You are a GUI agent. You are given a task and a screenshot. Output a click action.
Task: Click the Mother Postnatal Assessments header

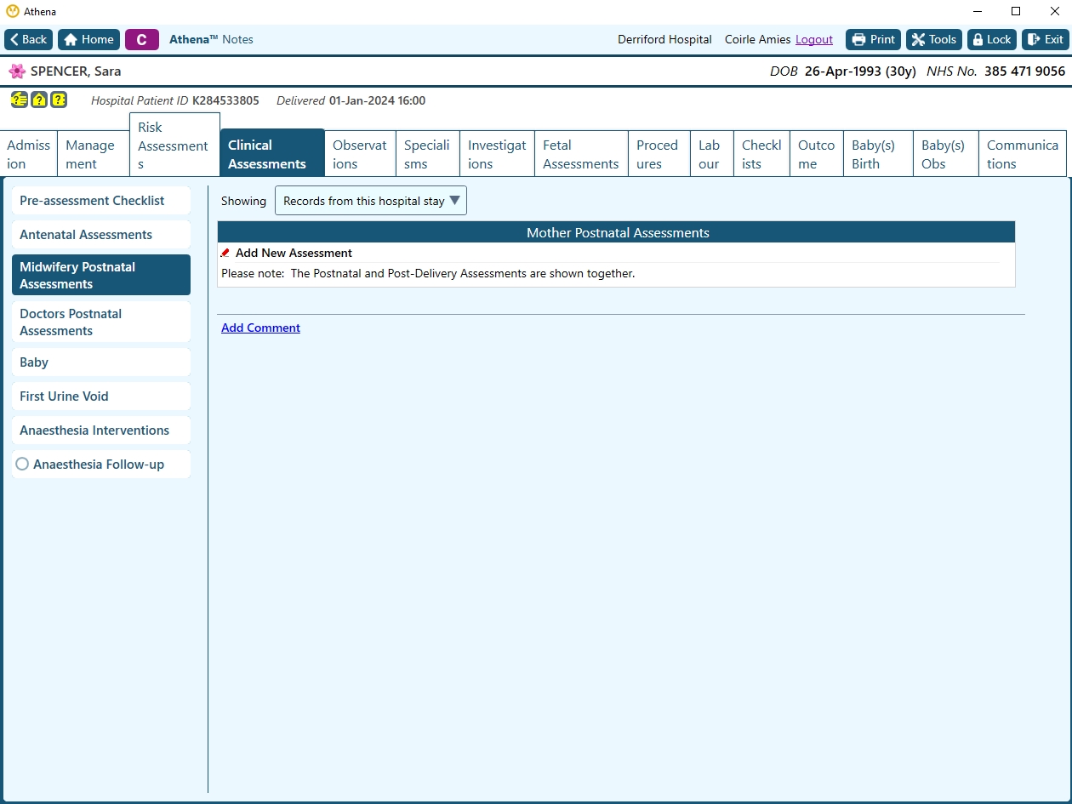click(x=617, y=232)
